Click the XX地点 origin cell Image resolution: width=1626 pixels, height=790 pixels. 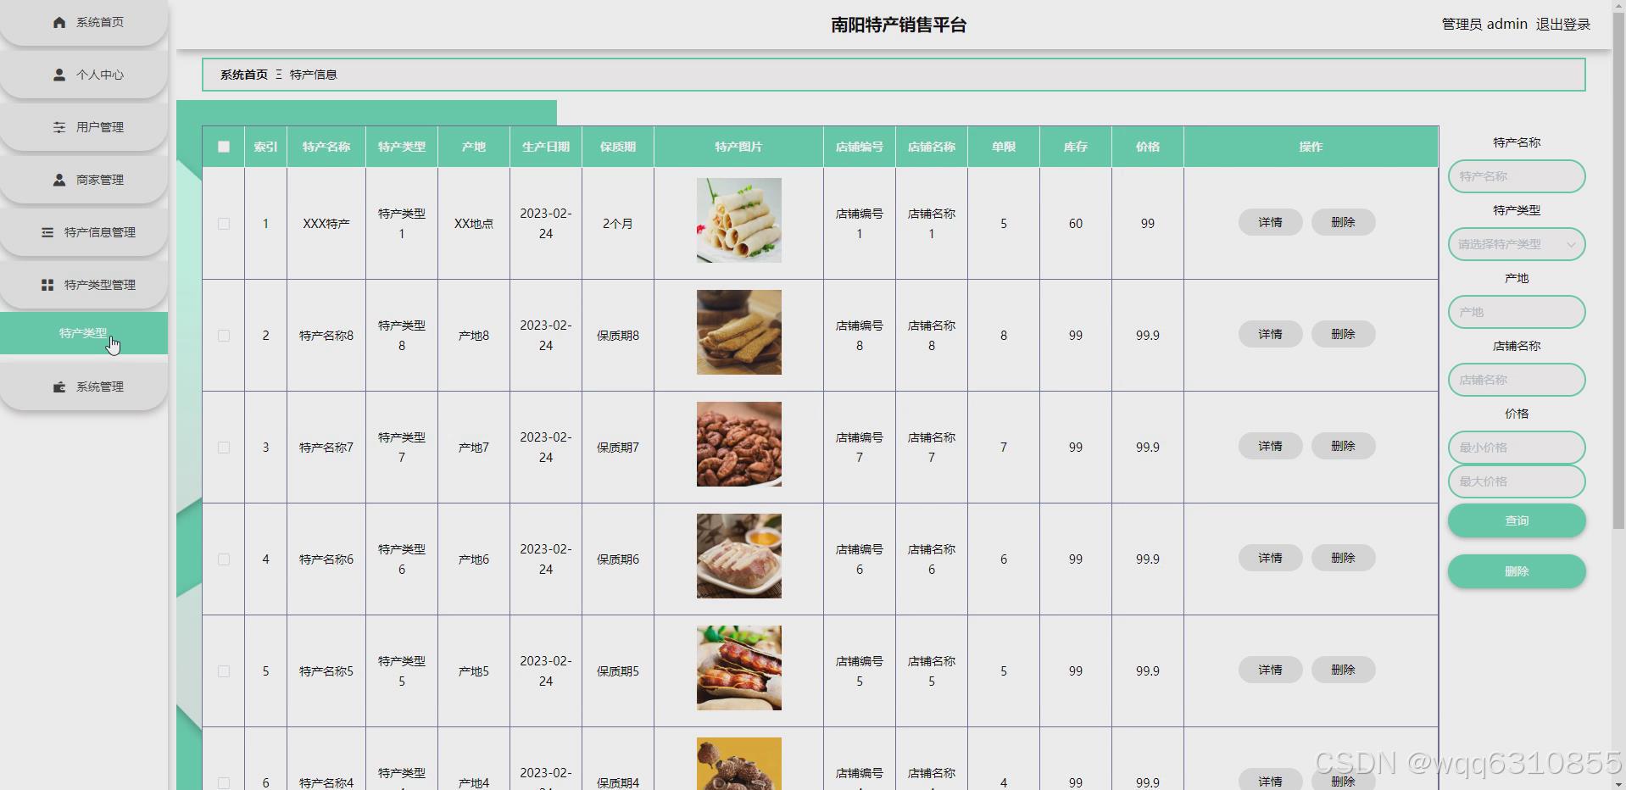point(474,224)
